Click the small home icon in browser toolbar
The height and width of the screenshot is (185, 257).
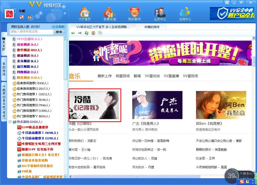(x=93, y=33)
